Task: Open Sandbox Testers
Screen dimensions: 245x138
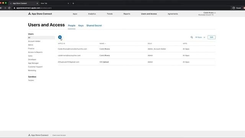Action: click(31, 80)
